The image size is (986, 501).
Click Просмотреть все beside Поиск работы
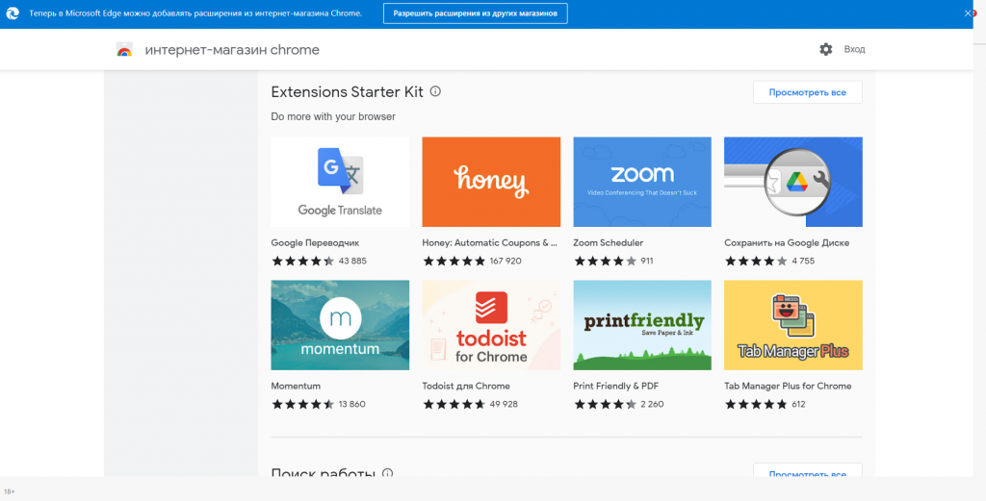807,474
